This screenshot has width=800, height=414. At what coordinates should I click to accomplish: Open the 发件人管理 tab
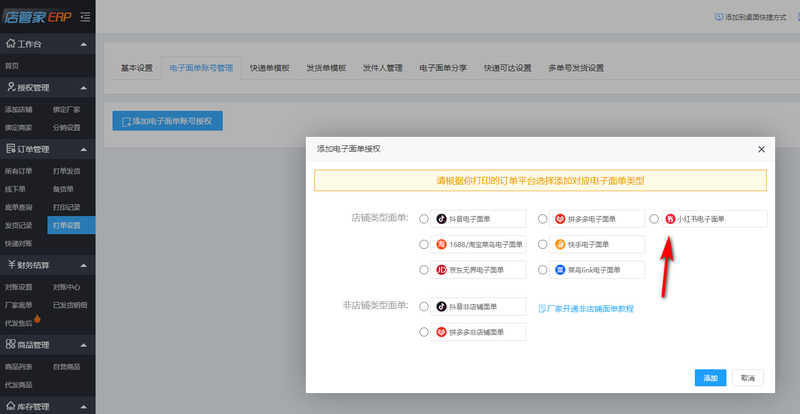(383, 68)
